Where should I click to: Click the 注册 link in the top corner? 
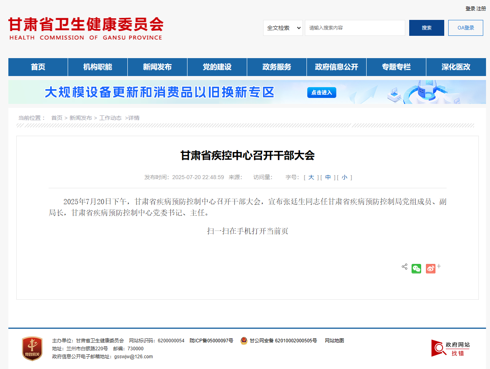click(x=481, y=9)
